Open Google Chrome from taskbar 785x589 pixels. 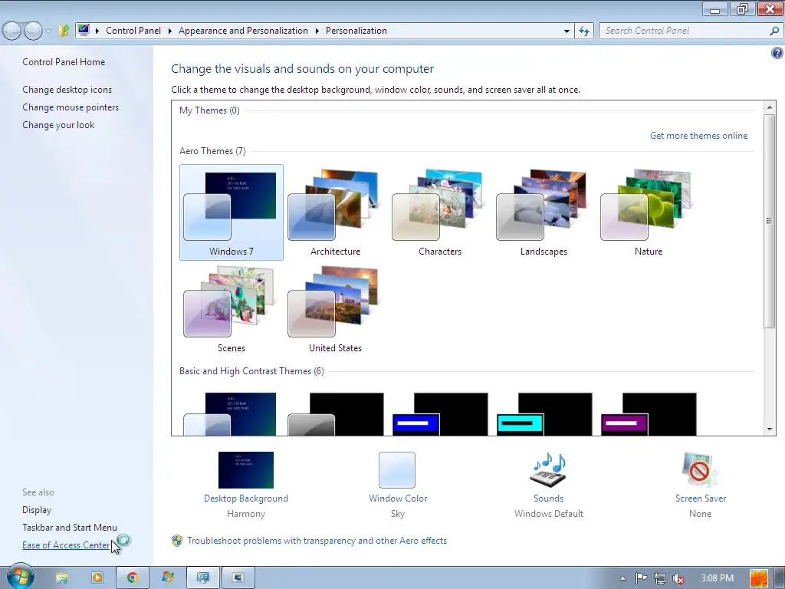(132, 577)
